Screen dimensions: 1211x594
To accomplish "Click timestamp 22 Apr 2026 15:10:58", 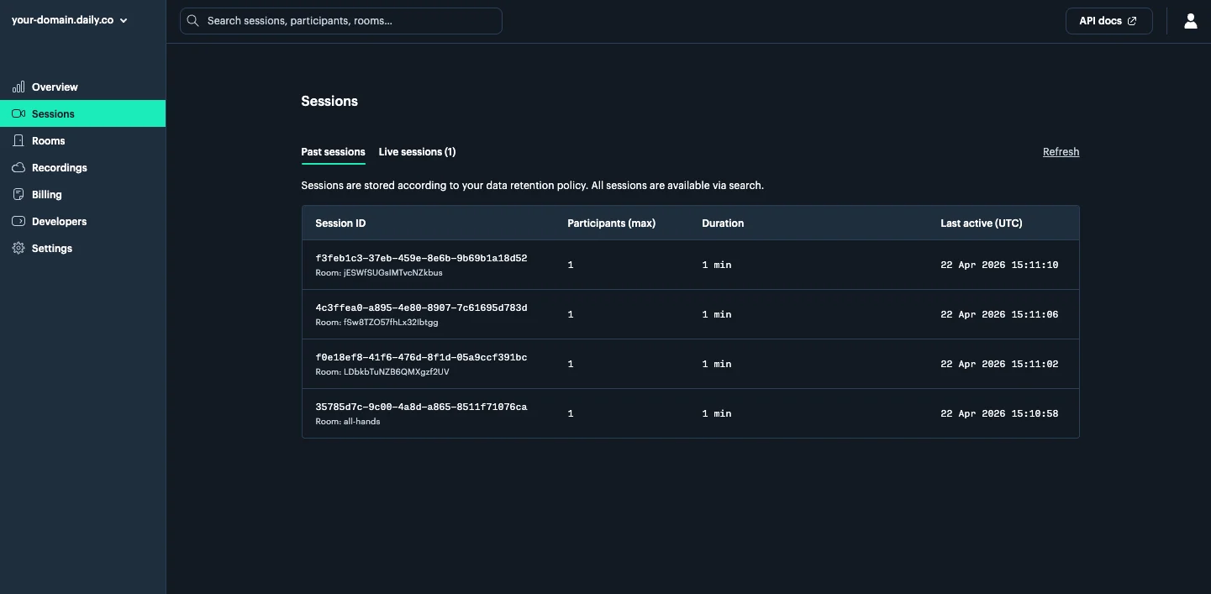I will 999,414.
